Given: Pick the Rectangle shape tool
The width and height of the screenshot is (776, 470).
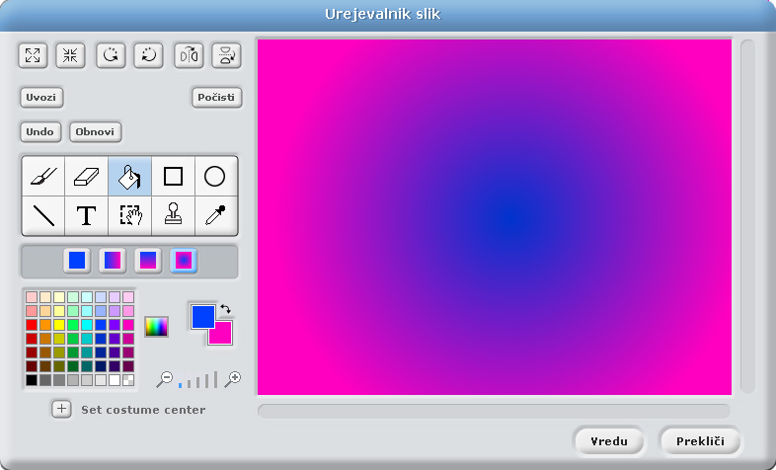Looking at the screenshot, I should [173, 177].
